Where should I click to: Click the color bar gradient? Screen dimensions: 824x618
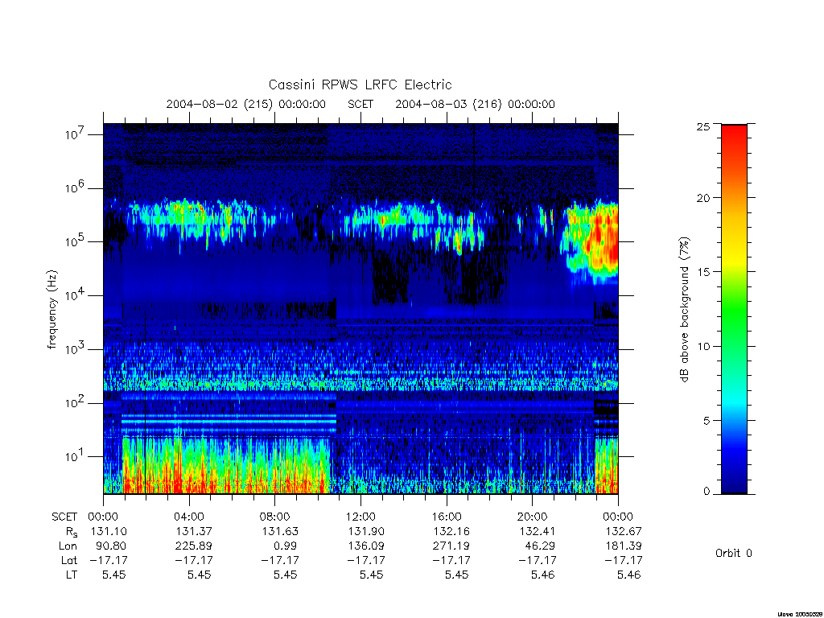click(734, 310)
